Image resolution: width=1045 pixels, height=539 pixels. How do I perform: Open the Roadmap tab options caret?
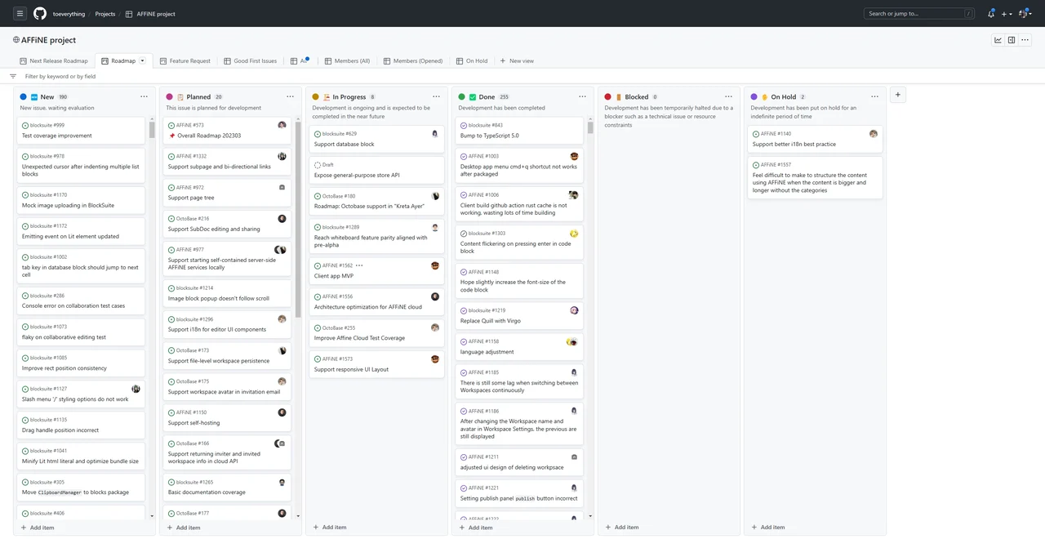pos(143,60)
